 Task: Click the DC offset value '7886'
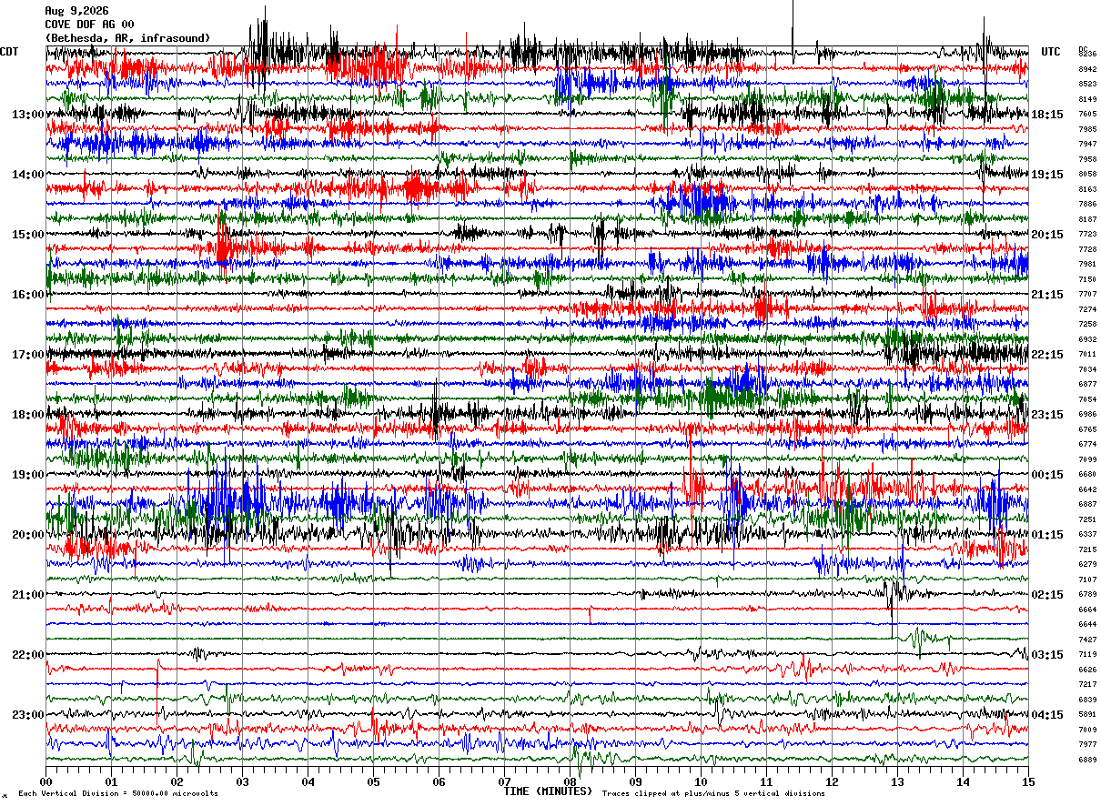point(1087,205)
